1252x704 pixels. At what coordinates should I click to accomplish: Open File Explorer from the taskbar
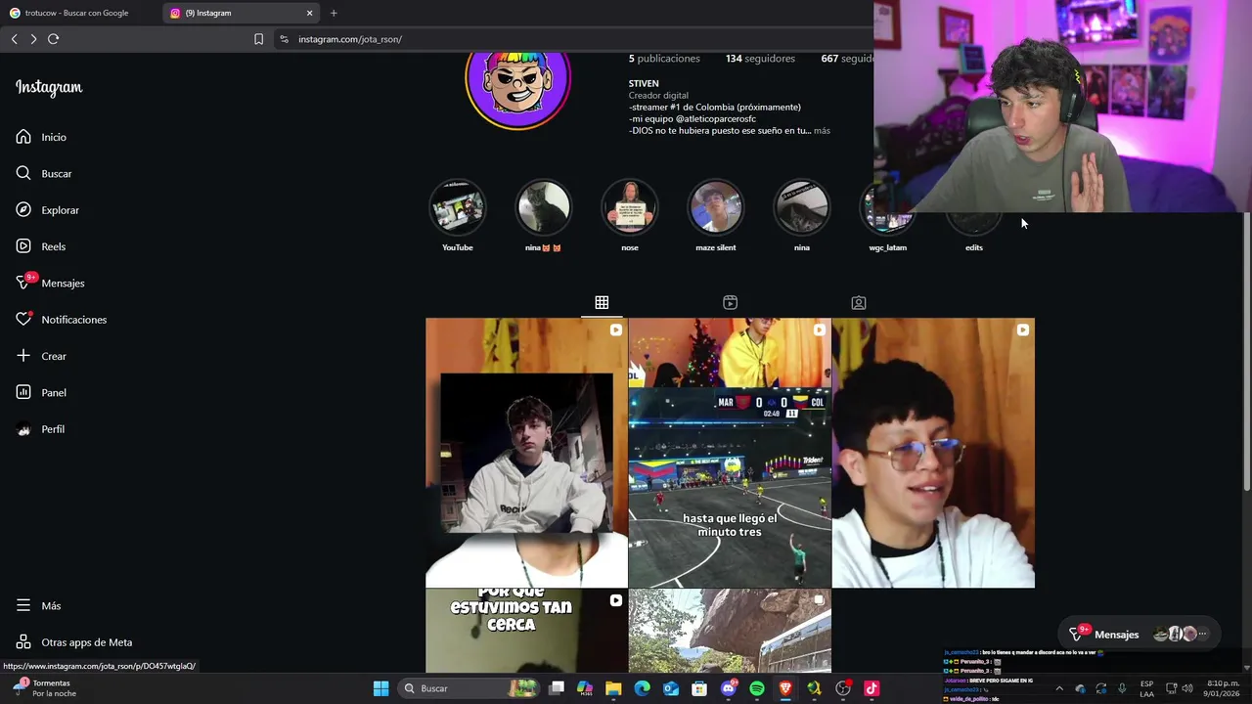[x=613, y=688]
